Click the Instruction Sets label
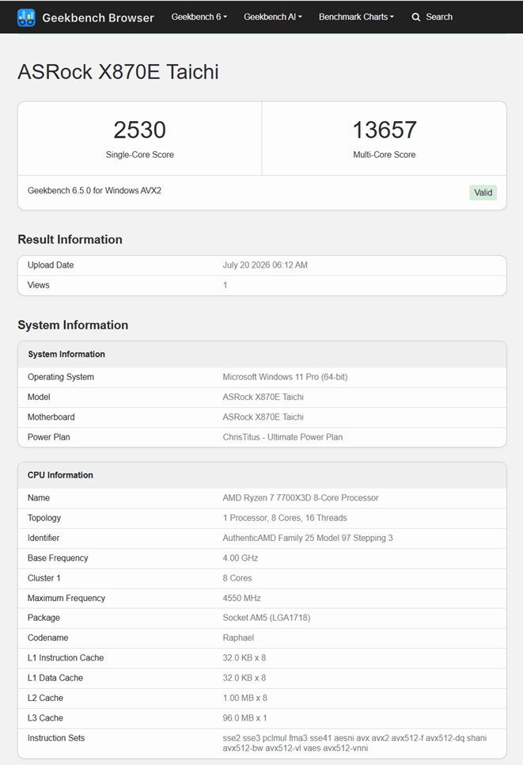The width and height of the screenshot is (523, 765). (56, 738)
